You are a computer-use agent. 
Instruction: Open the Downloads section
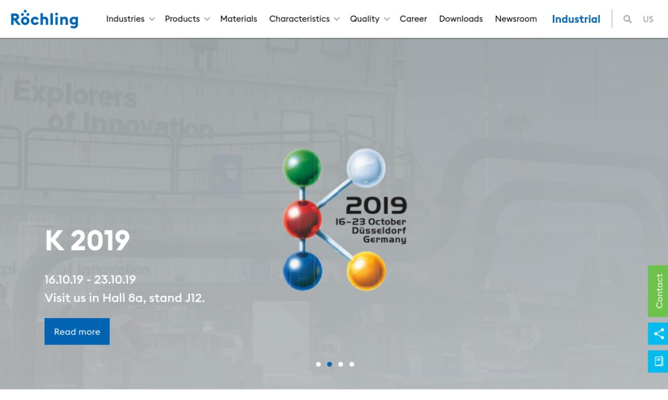[x=461, y=19]
